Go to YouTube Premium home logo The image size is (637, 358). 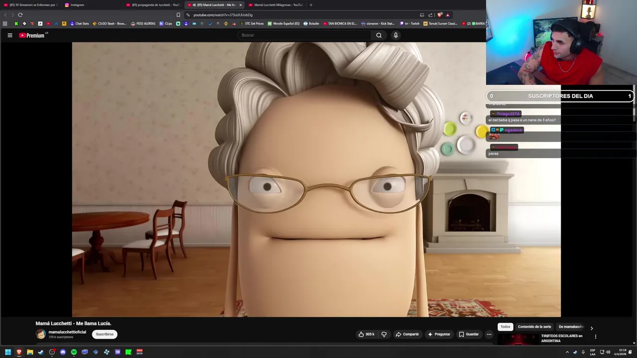pos(32,35)
